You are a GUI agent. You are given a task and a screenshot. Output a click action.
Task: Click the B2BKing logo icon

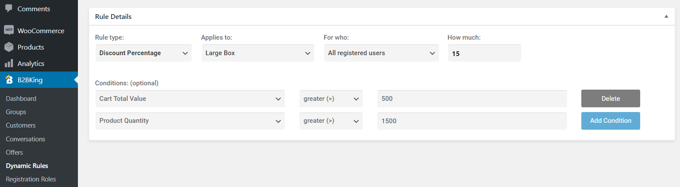coord(9,79)
